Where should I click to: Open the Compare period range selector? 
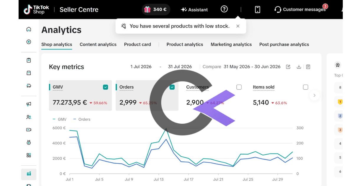252,67
